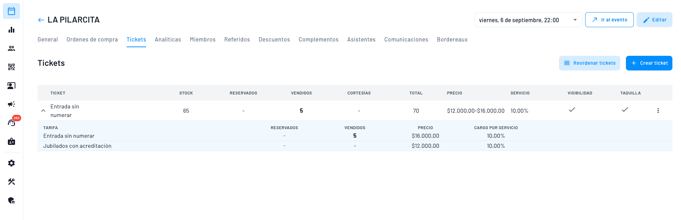Switch to the Complementos tab

318,40
